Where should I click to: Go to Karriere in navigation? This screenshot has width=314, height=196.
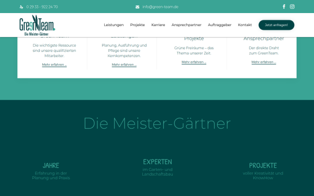158,25
